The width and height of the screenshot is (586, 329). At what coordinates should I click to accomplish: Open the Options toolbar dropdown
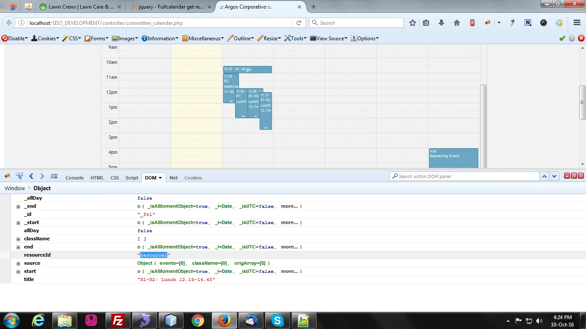[365, 39]
